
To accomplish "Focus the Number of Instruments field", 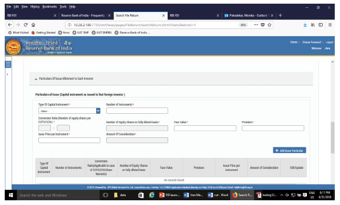I will (x=137, y=111).
